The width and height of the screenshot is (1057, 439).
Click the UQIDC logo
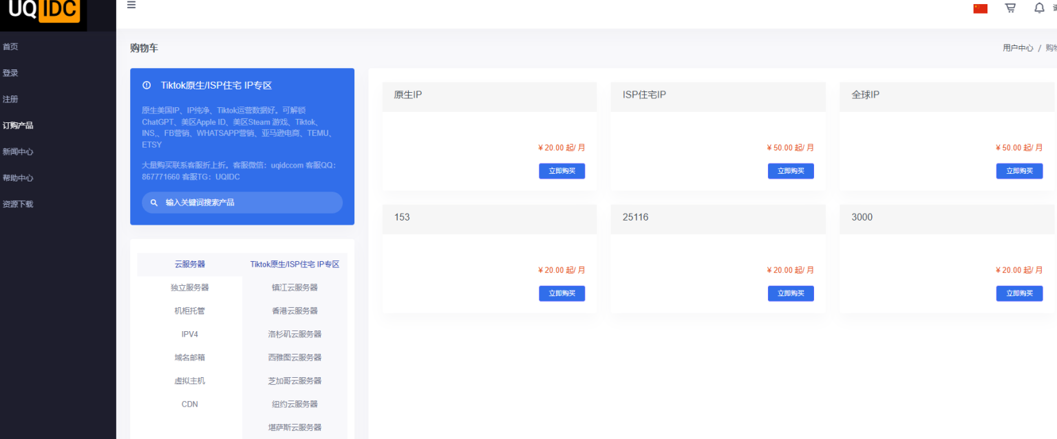43,10
